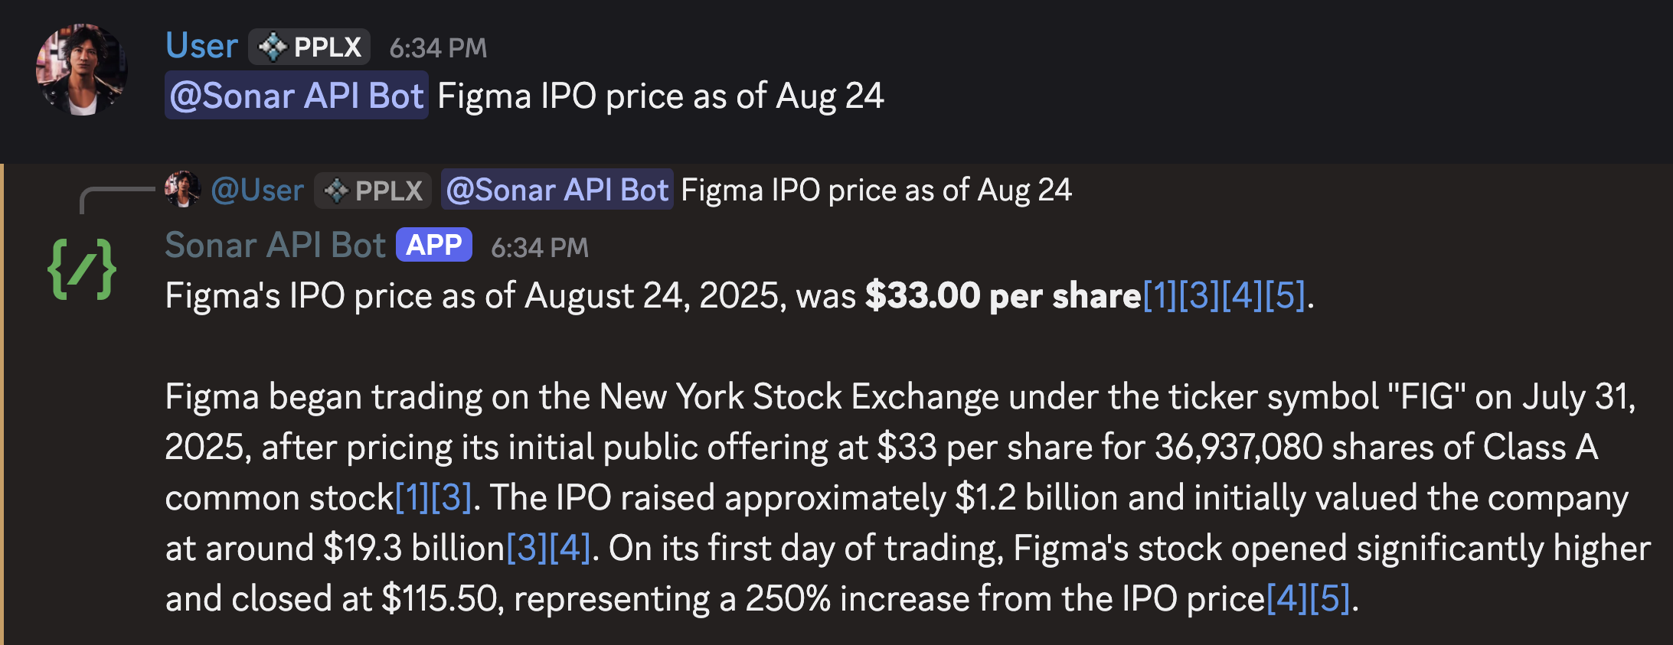Image resolution: width=1673 pixels, height=645 pixels.
Task: Open Sonar API Bot's green braces avatar
Action: coord(82,268)
